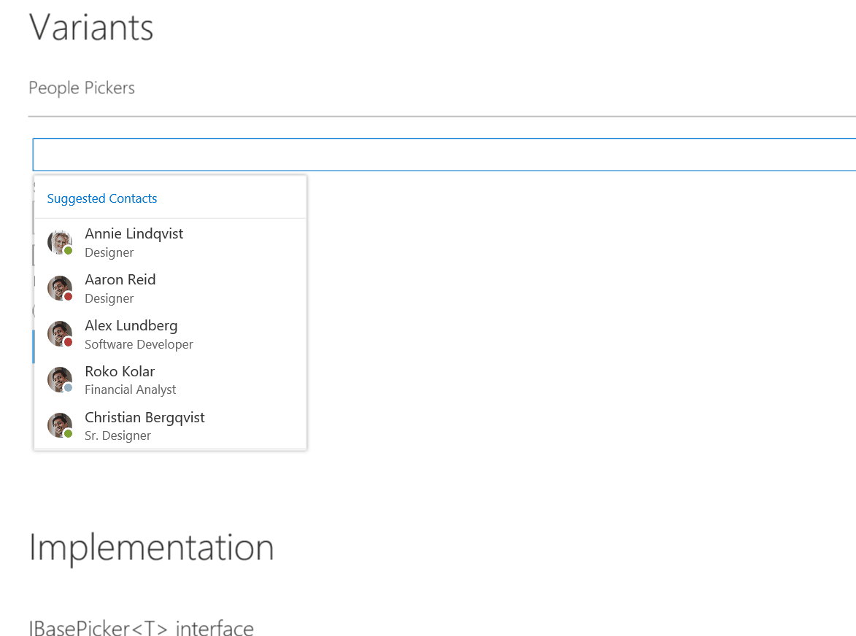Click Annie Lindqvist's avatar photo

[x=59, y=241]
